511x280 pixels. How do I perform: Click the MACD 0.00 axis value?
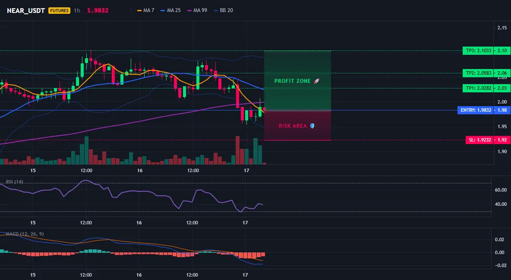(499, 252)
